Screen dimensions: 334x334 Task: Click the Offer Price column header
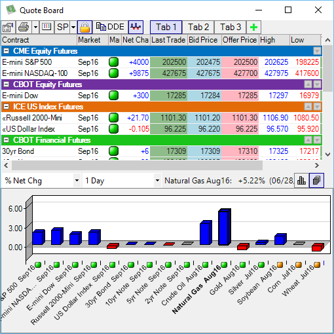pos(240,40)
